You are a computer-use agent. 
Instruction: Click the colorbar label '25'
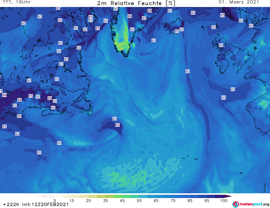(88, 201)
